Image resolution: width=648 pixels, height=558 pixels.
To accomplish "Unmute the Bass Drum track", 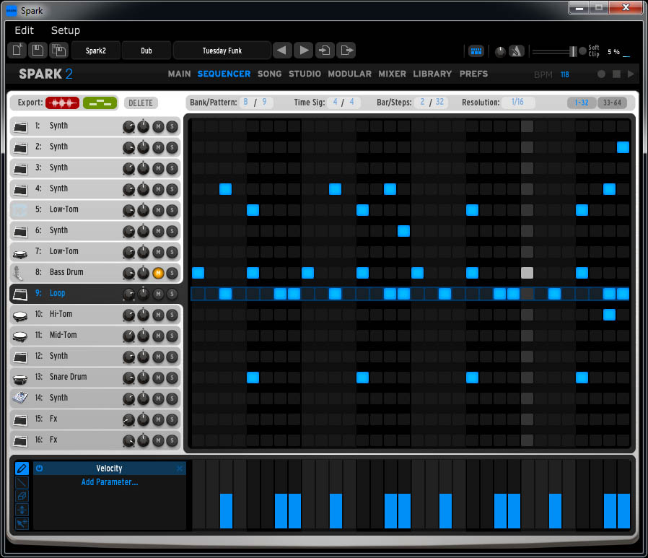I will tap(158, 273).
